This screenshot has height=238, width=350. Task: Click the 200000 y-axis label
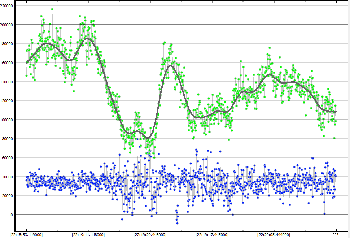[7, 25]
